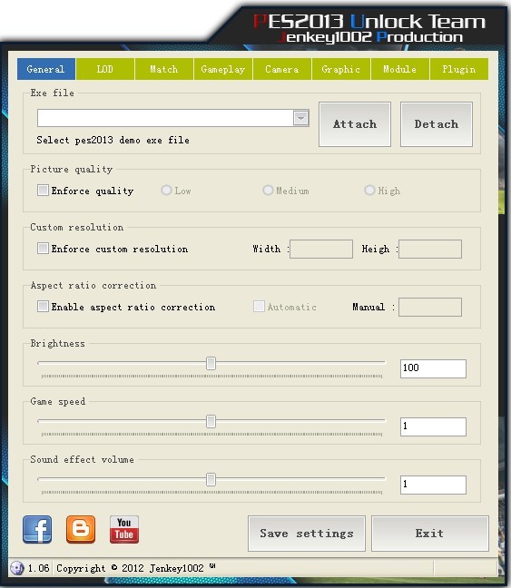Screen dimensions: 511x588
Task: Click the version number '1.06' text
Action: (39, 568)
